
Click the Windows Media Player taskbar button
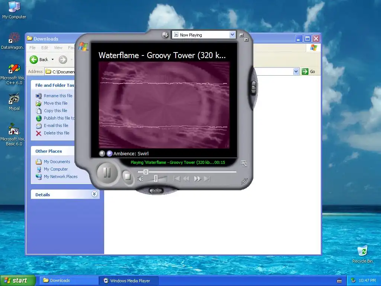[129, 281]
